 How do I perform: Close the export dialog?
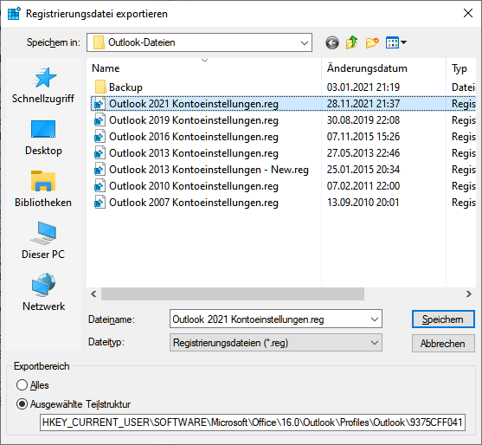(468, 13)
